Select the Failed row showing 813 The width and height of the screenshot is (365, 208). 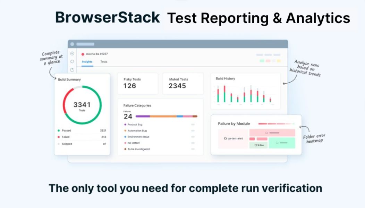[82, 137]
